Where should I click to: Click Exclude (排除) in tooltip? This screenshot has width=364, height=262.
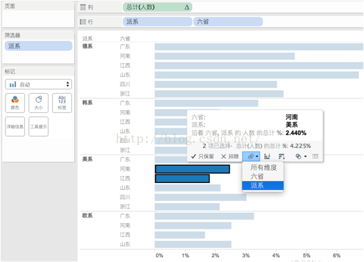tap(229, 157)
